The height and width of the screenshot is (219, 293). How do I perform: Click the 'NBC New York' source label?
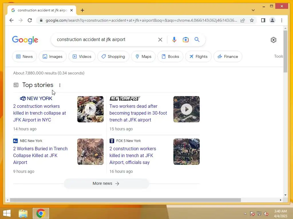click(31, 141)
